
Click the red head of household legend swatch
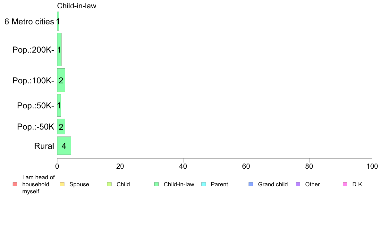[x=15, y=184]
